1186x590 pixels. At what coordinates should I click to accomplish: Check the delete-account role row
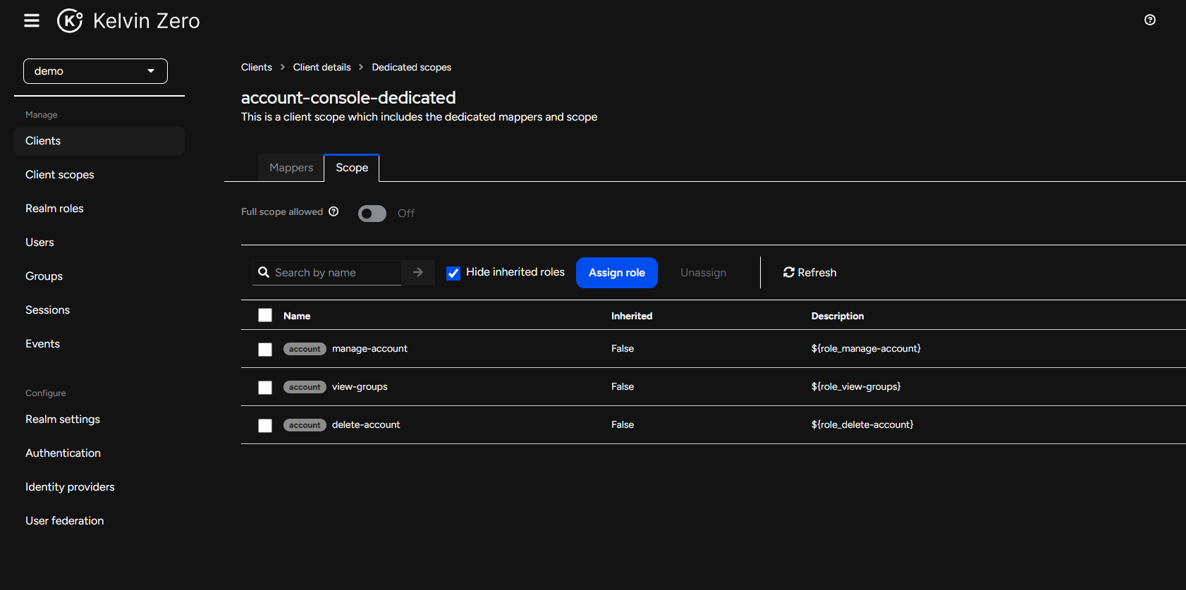pyautogui.click(x=265, y=426)
